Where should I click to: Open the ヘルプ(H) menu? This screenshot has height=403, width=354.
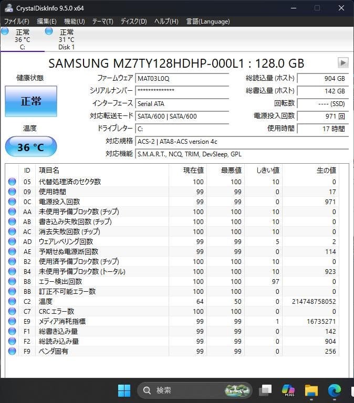[166, 22]
